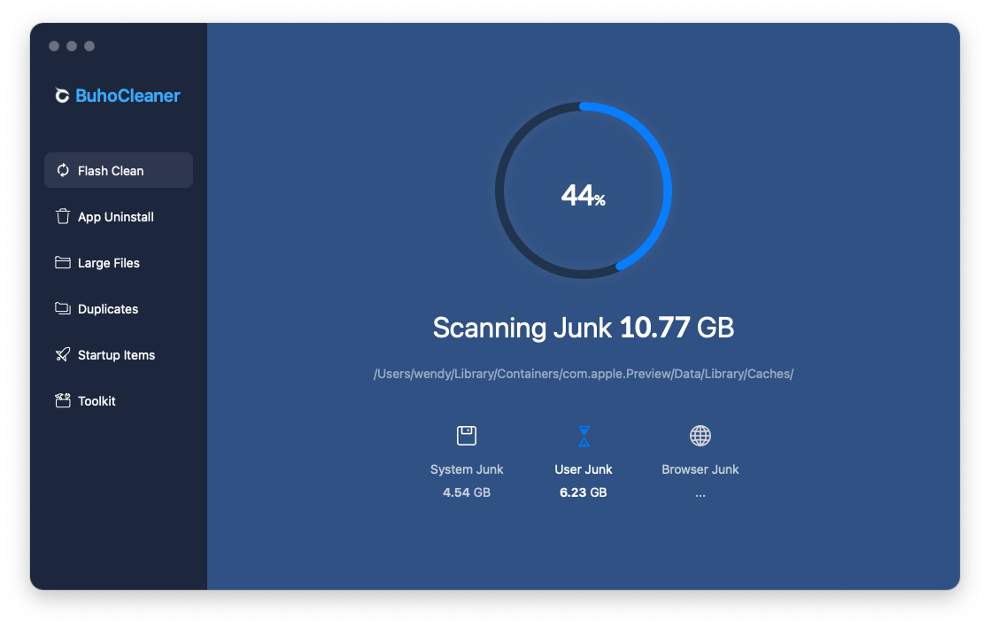Click the 6.23 GB User Junk value
The height and width of the screenshot is (627, 990).
(584, 492)
